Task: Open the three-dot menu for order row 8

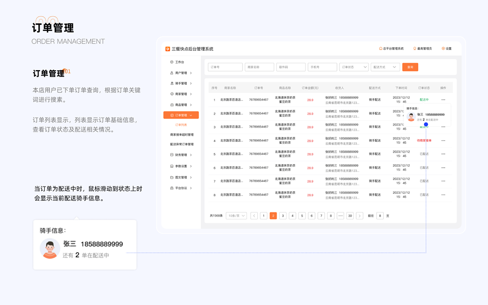Action: point(443,195)
